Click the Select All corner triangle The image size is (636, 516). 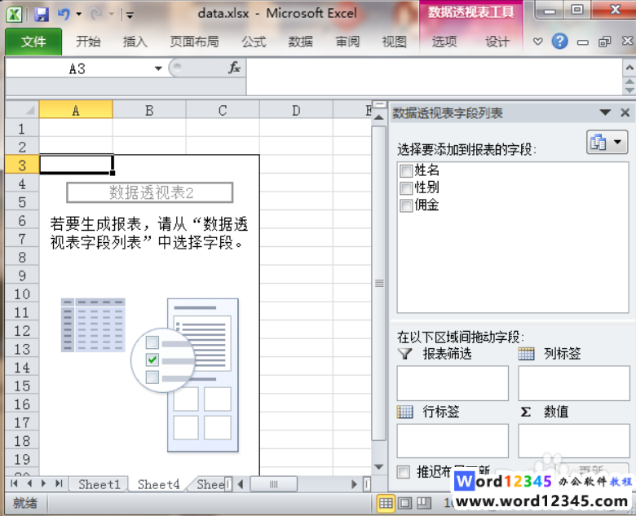tap(22, 109)
